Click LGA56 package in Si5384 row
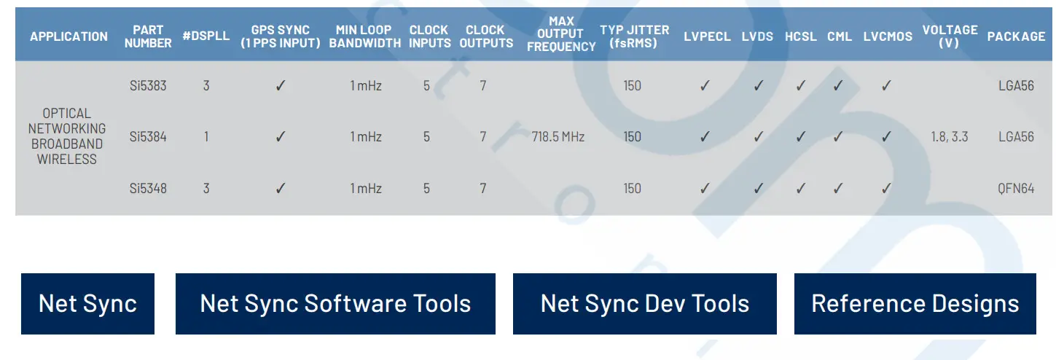1056x360 pixels. (1016, 136)
